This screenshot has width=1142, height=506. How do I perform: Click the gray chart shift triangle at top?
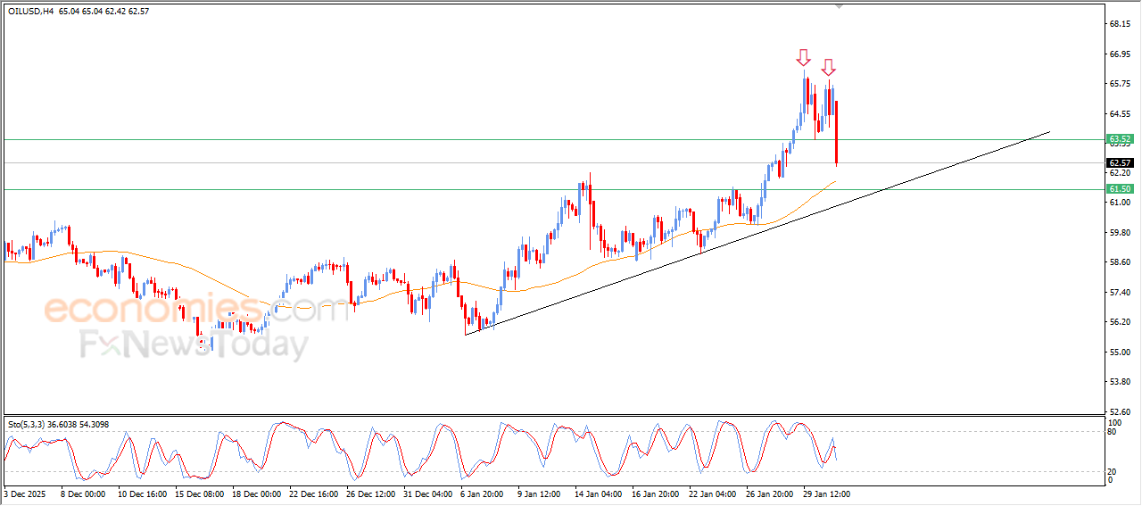click(x=838, y=5)
